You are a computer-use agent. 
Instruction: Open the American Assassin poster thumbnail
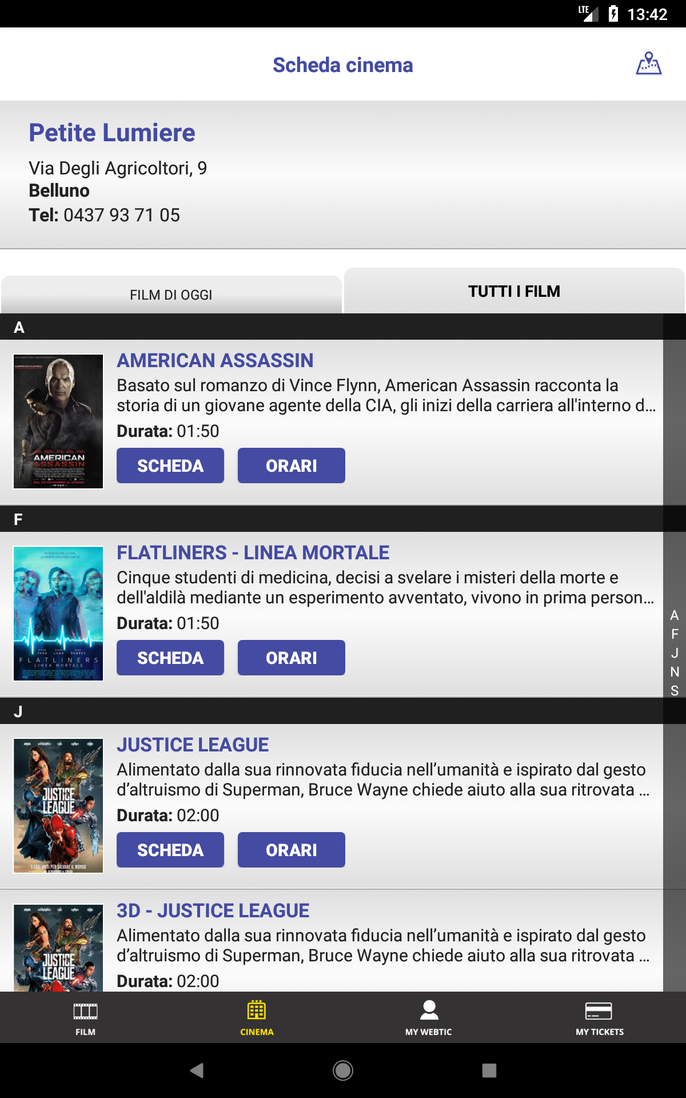point(58,421)
